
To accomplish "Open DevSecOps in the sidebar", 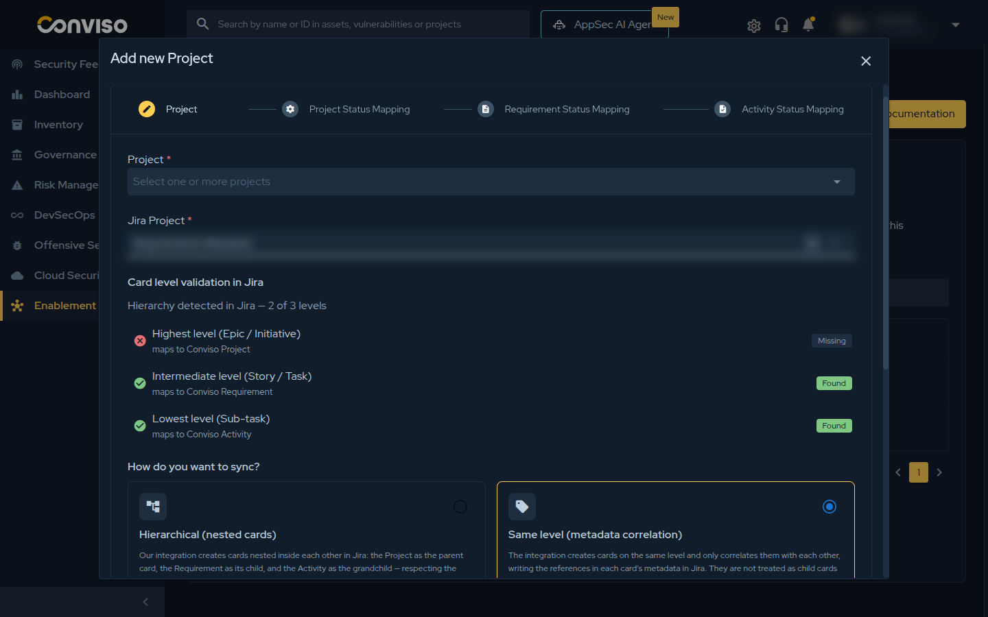I will click(64, 215).
